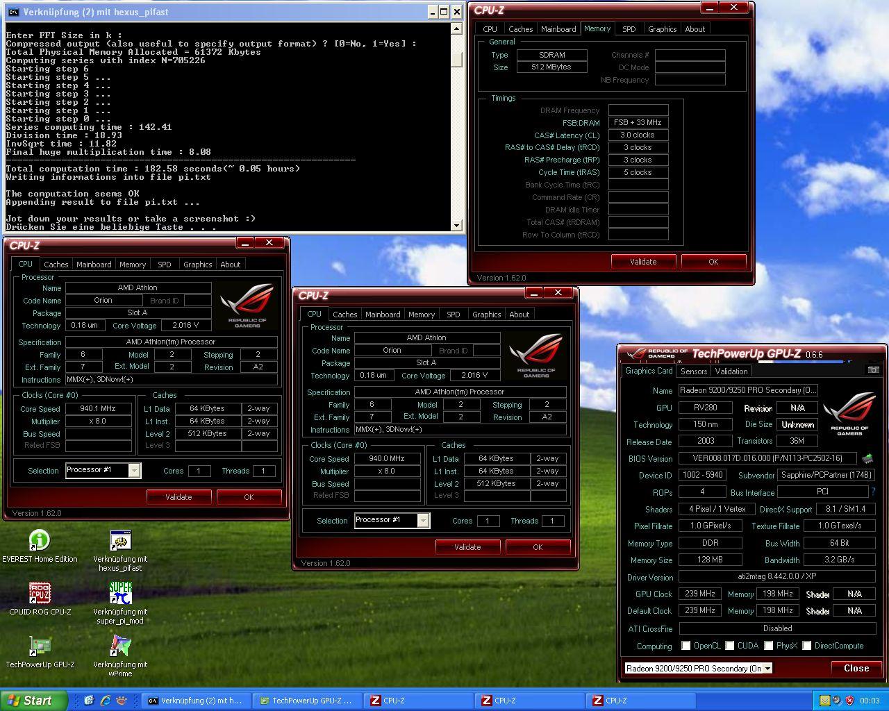Open the graphics card selector dropdown in GPU-Z

[x=767, y=669]
